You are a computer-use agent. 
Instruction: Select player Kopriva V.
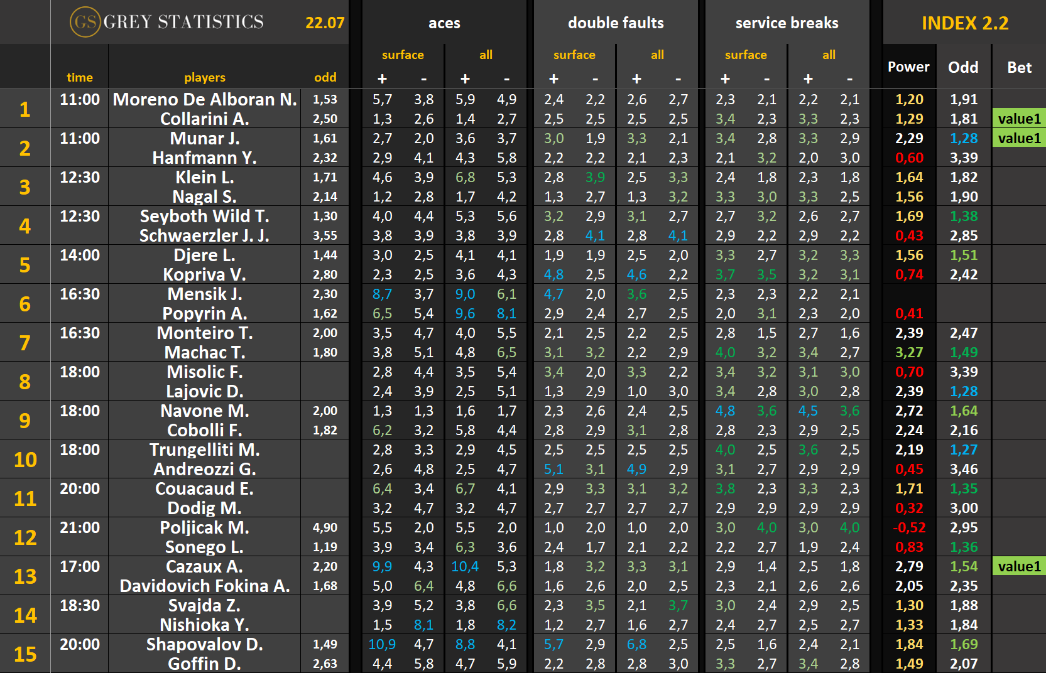(205, 274)
